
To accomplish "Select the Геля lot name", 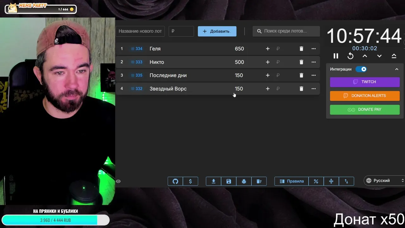I will coord(155,49).
